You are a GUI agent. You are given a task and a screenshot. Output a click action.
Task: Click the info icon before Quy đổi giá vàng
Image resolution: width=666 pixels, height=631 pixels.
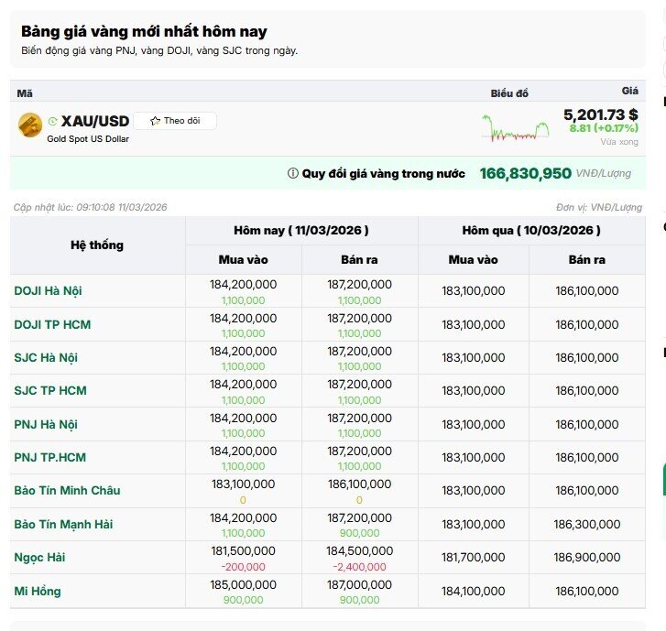click(292, 173)
